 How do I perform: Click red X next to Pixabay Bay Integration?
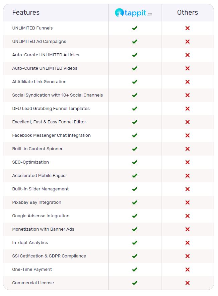click(x=188, y=202)
